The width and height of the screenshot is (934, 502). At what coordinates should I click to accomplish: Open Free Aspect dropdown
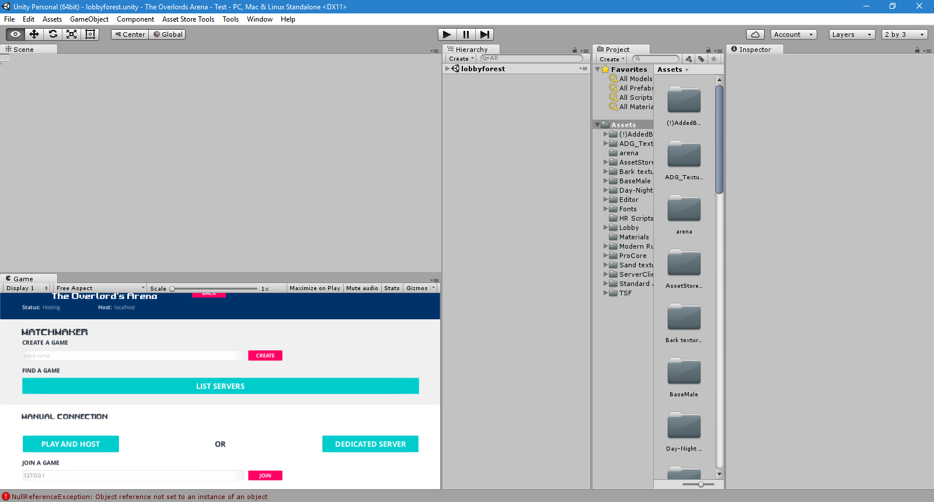pos(100,288)
